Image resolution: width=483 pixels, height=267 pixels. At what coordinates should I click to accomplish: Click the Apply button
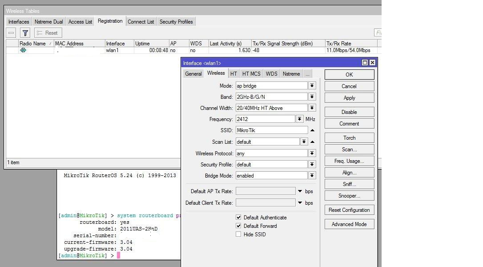(x=349, y=98)
